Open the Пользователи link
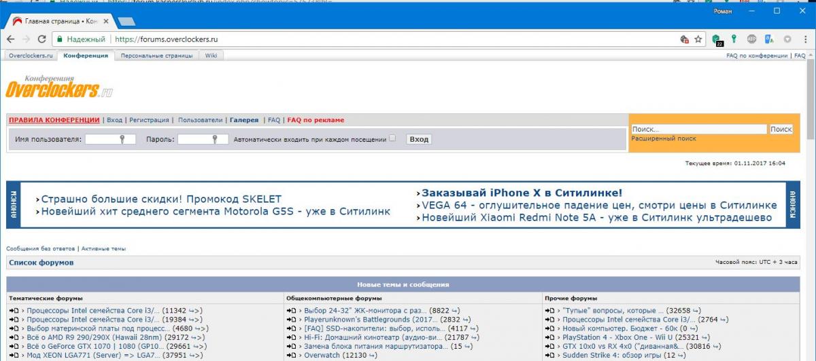Screen dimensions: 816x361 pos(200,120)
